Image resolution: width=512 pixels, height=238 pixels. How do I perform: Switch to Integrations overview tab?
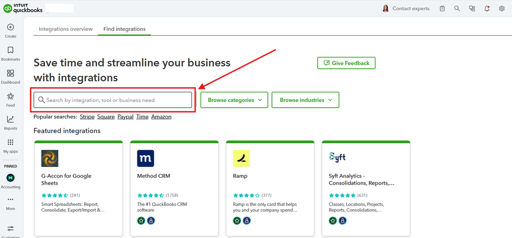point(66,29)
